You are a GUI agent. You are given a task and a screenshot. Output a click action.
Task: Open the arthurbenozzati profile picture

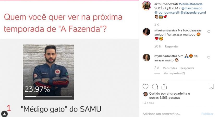146,6
